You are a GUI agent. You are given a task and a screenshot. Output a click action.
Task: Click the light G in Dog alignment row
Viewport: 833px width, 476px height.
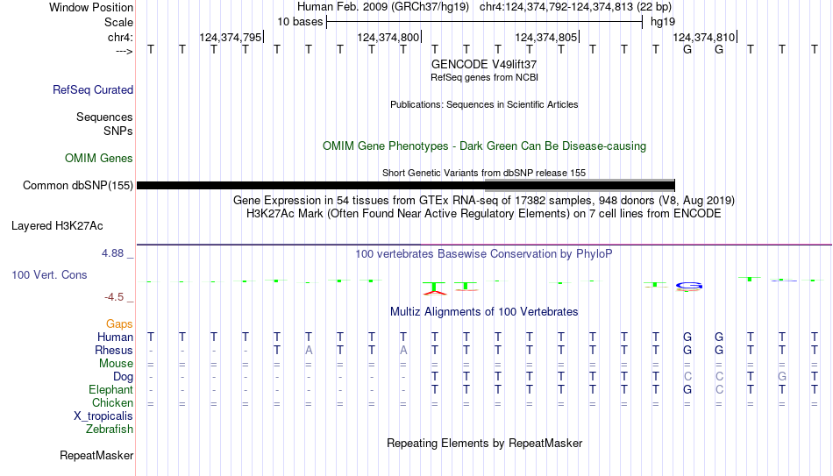(x=782, y=377)
